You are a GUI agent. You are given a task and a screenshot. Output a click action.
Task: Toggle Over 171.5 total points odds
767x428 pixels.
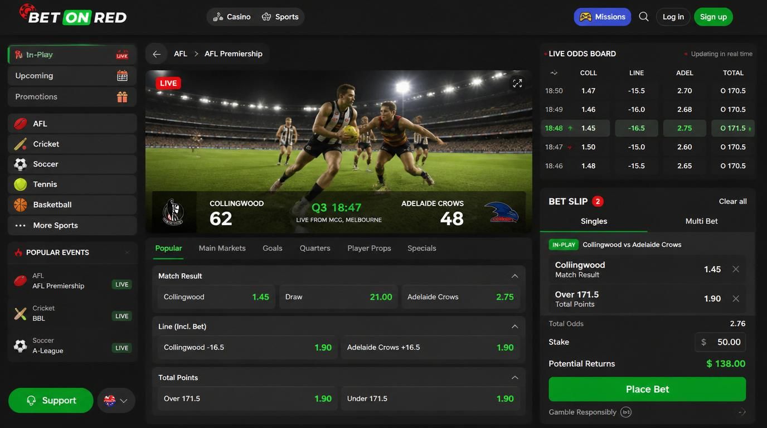point(247,399)
